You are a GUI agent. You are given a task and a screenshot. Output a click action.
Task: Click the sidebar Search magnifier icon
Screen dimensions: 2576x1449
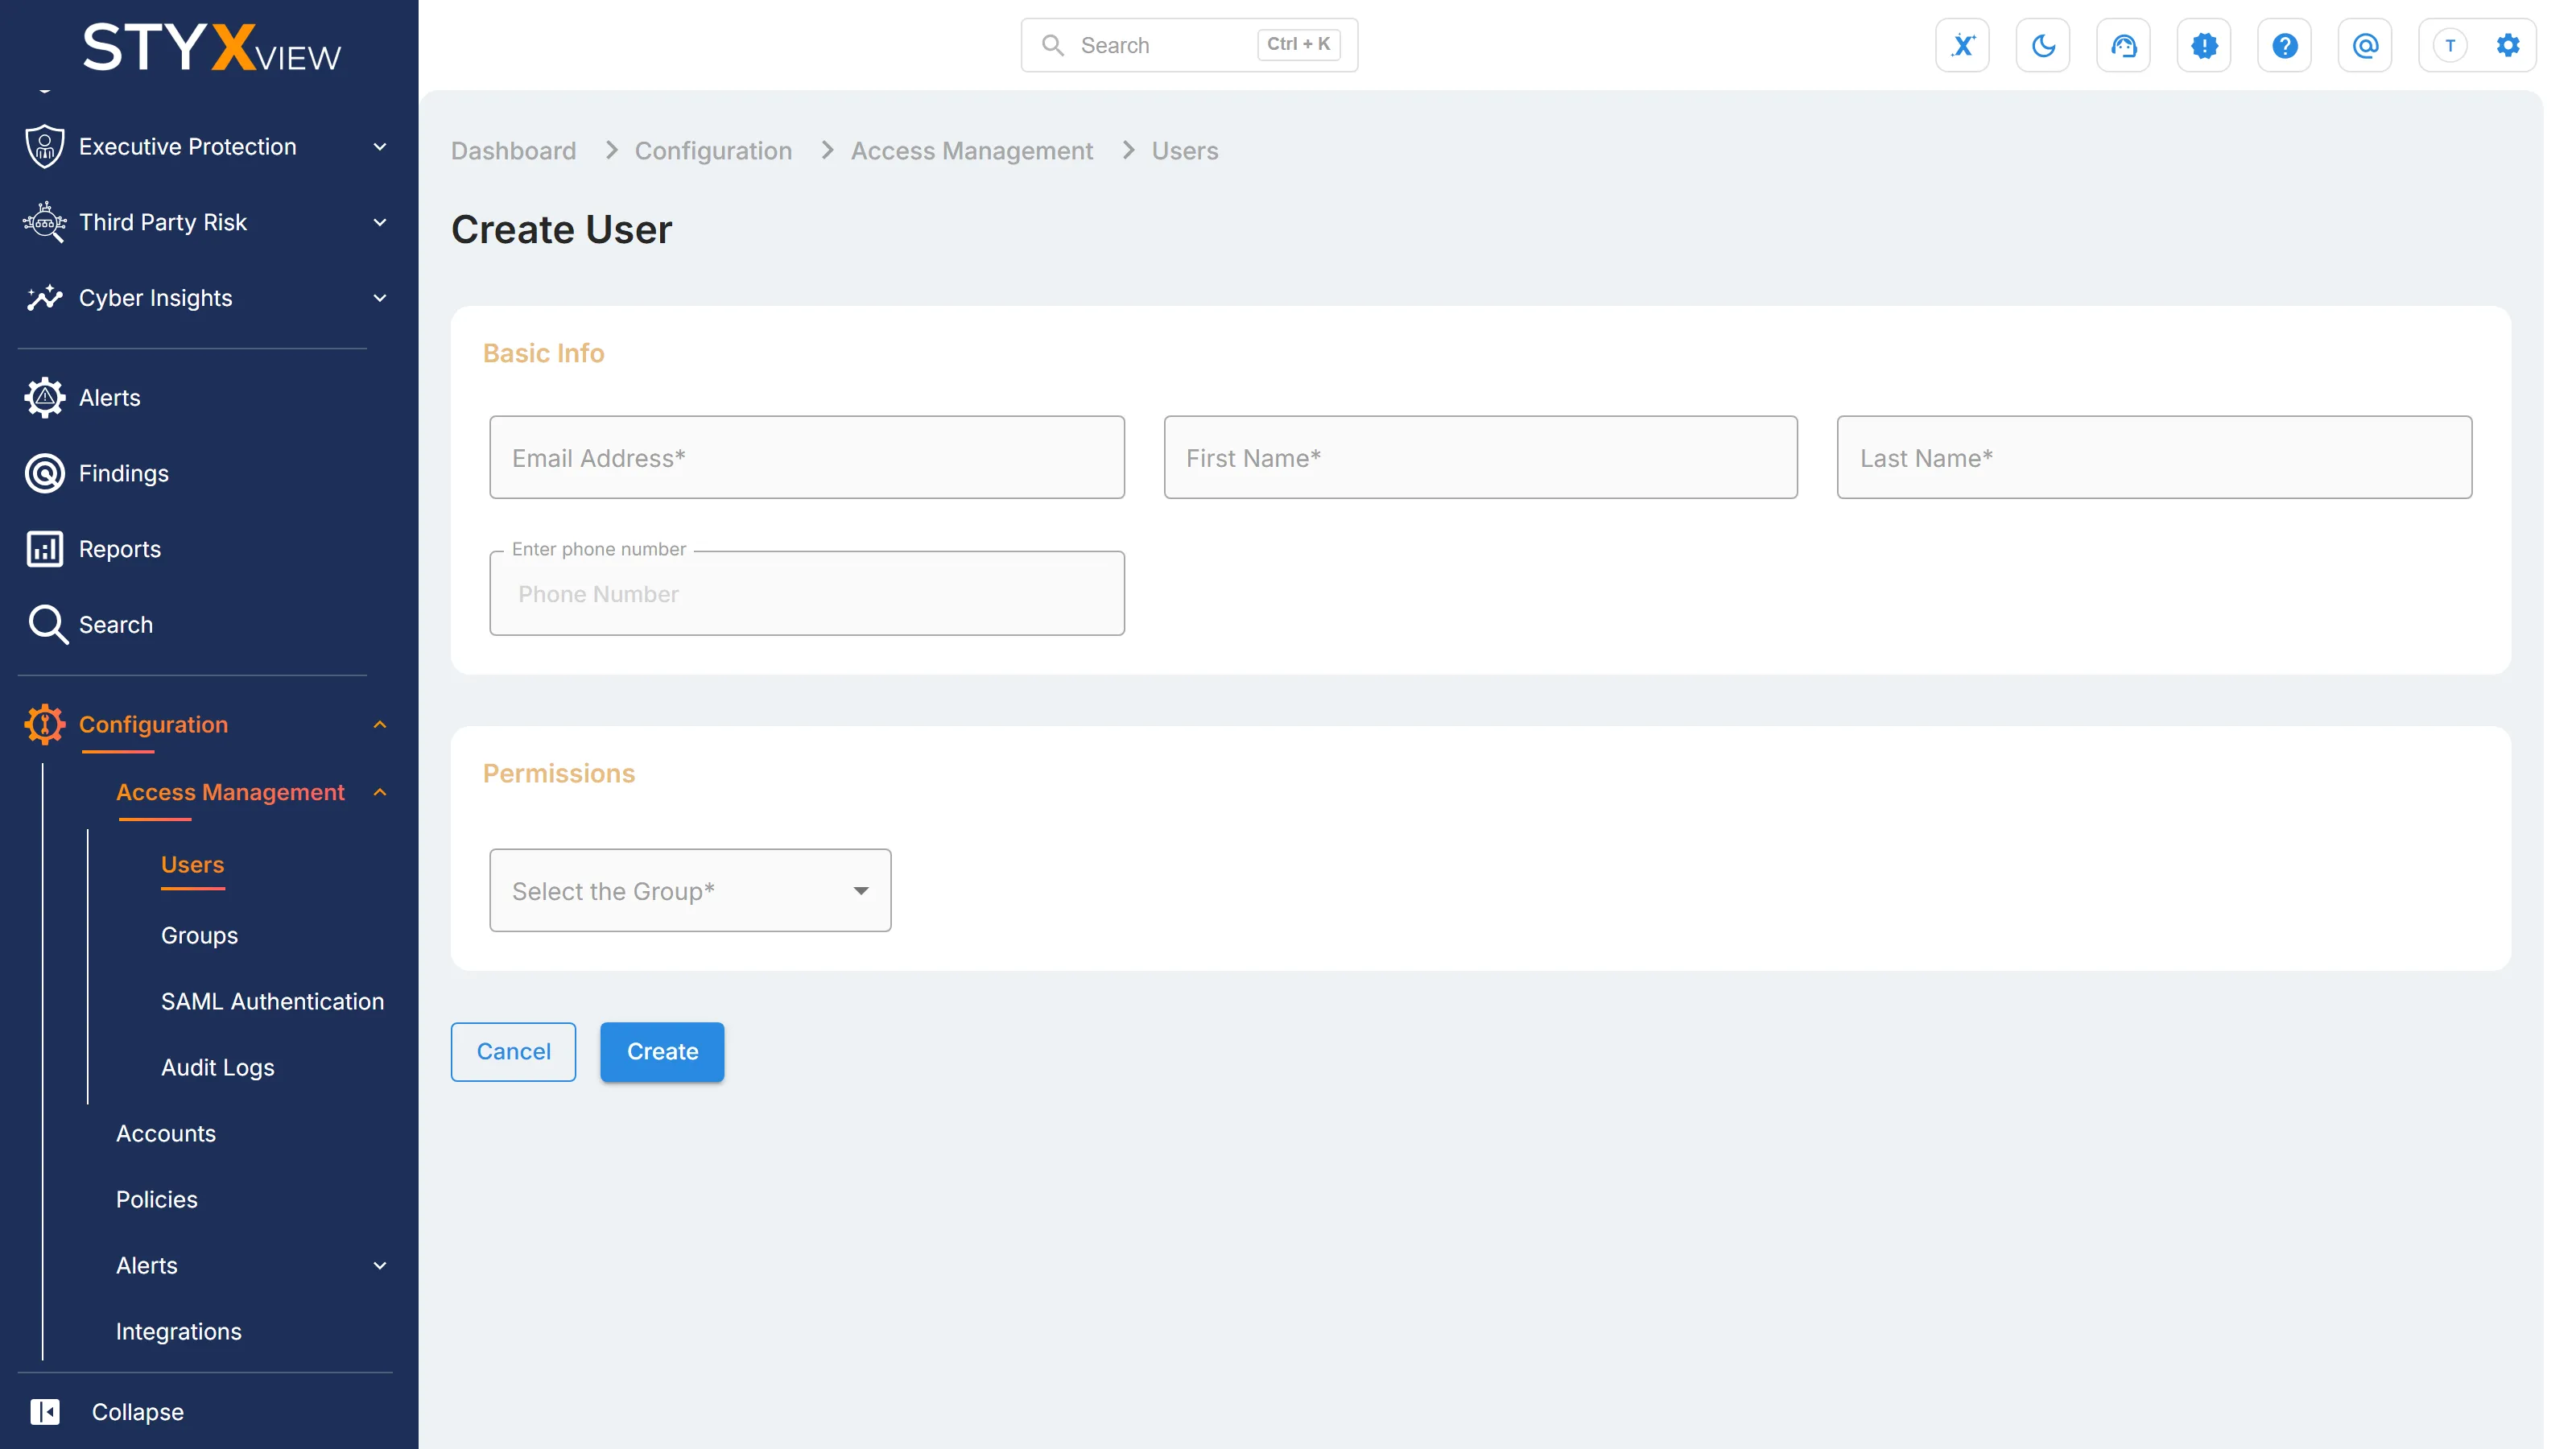[x=47, y=624]
